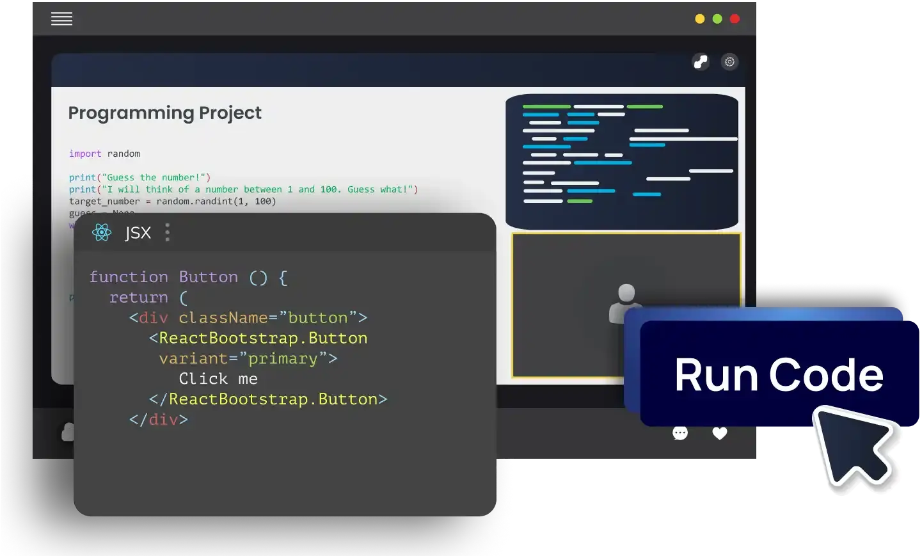Open the comment bubble icon

(680, 433)
